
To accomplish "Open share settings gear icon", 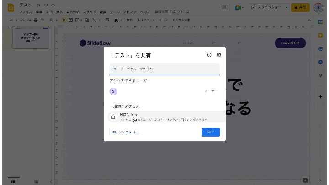I will 219,55.
